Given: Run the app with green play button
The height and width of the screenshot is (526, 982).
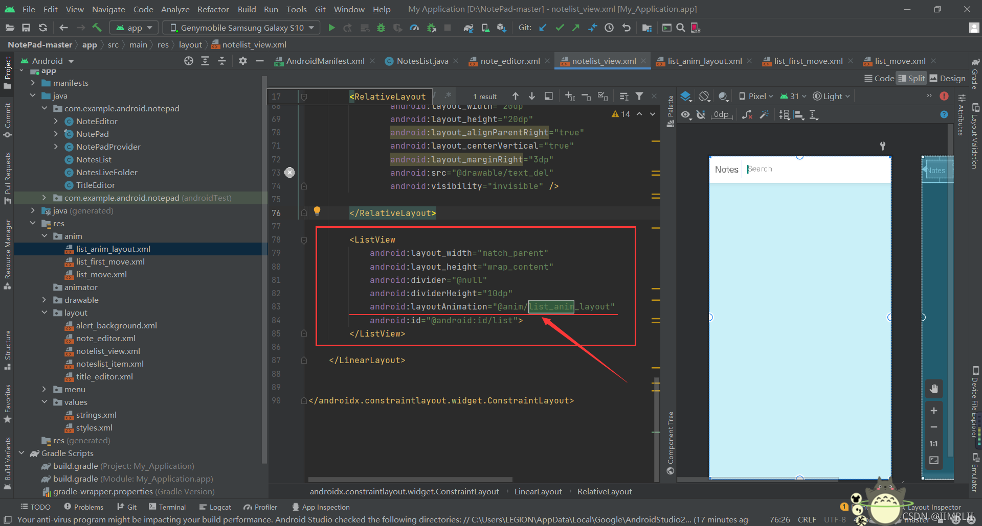Looking at the screenshot, I should (331, 28).
